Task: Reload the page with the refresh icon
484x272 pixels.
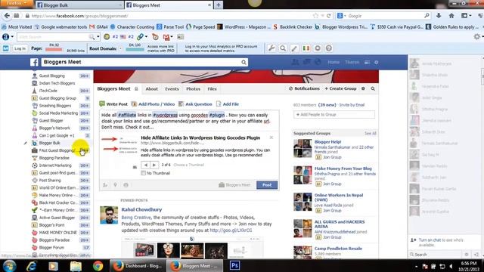Action: pos(329,16)
